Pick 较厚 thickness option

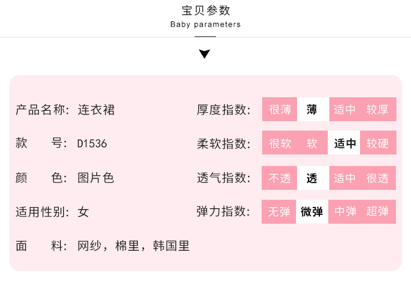[x=378, y=110]
